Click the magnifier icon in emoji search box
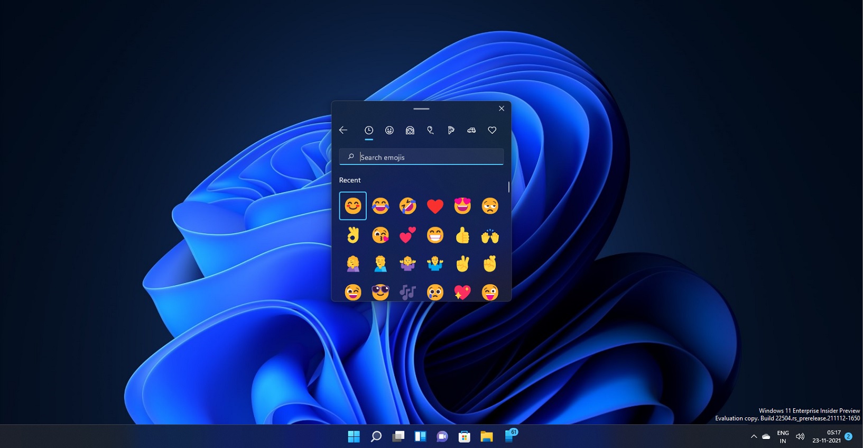The width and height of the screenshot is (863, 448). pyautogui.click(x=351, y=157)
